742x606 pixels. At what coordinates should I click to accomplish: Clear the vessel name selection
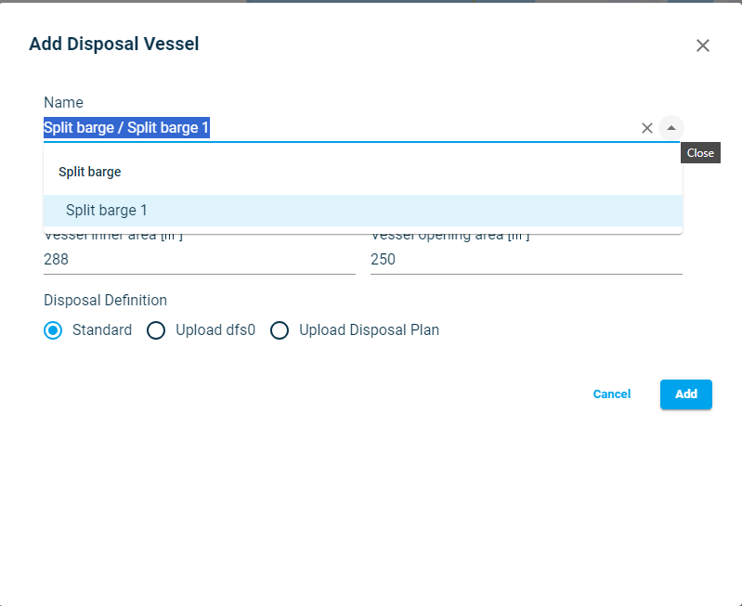click(647, 128)
